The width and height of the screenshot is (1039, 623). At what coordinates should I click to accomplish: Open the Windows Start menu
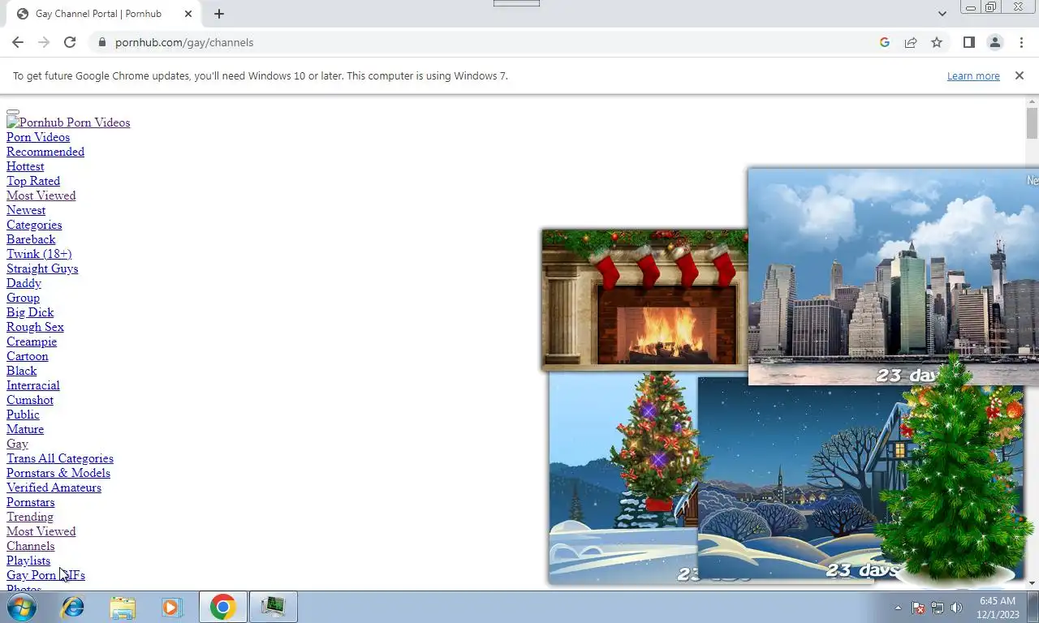[22, 607]
